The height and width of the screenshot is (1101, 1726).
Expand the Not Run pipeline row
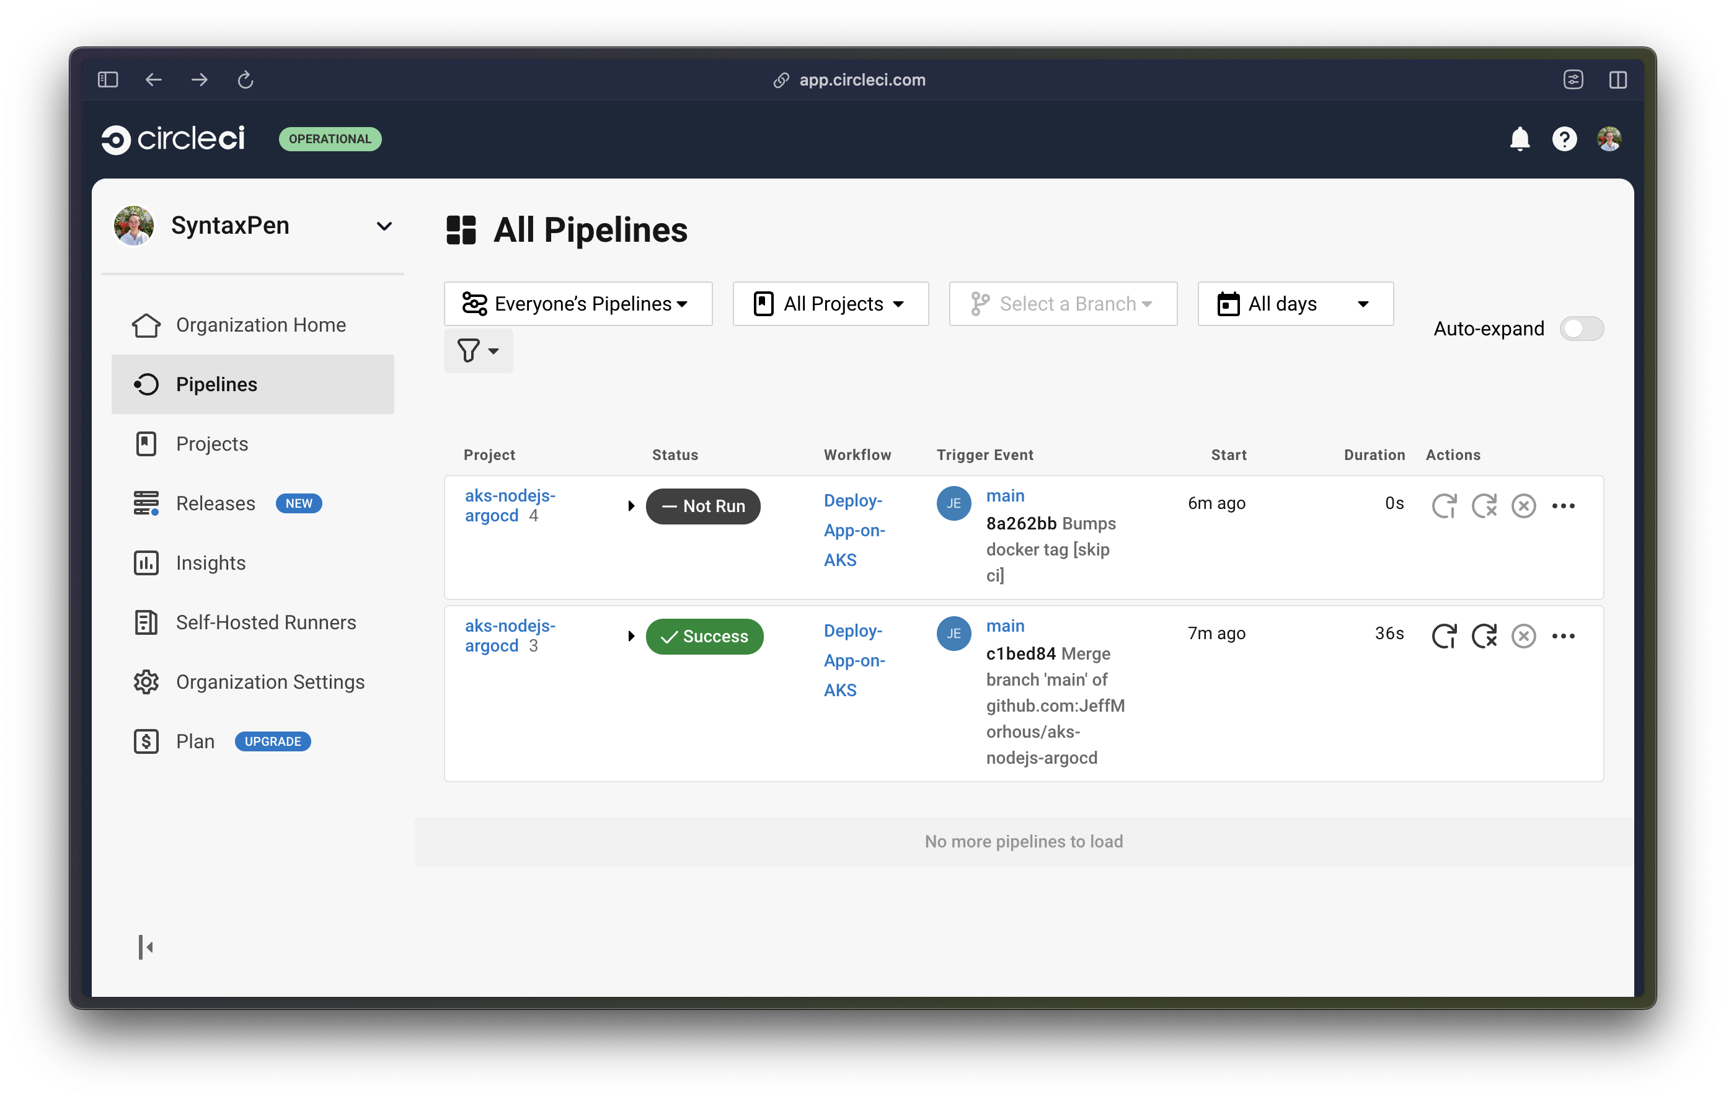pyautogui.click(x=631, y=505)
